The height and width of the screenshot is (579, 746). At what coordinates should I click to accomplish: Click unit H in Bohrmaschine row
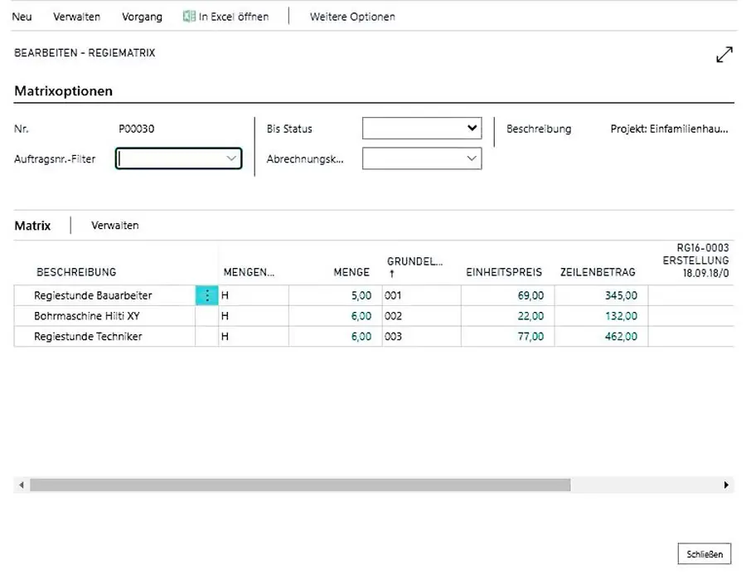225,316
